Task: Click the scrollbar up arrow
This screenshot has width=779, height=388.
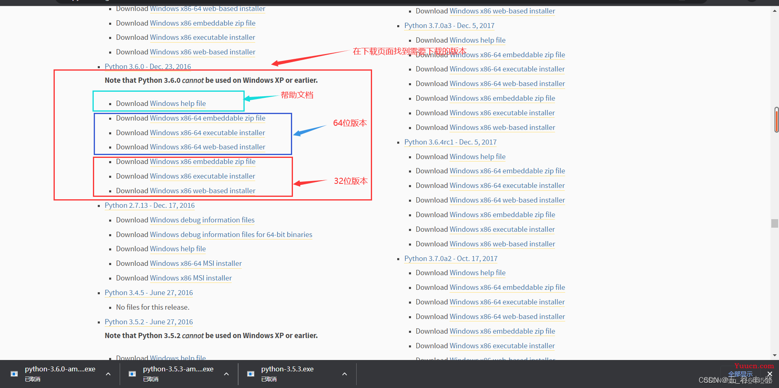Action: point(775,11)
